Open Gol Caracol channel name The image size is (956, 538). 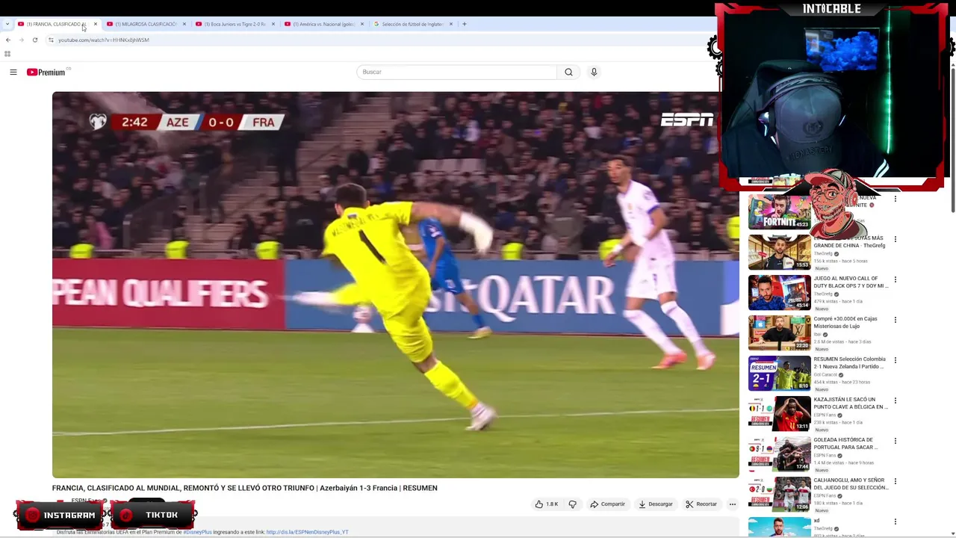coord(825,374)
